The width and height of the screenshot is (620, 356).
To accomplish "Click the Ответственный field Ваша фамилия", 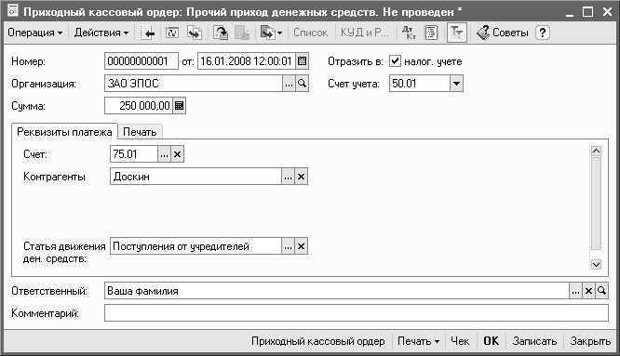I will 337,291.
